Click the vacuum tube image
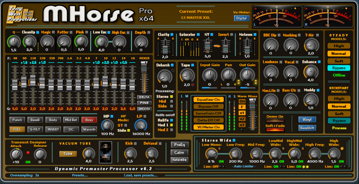This screenshot has width=359, height=184. [106, 152]
